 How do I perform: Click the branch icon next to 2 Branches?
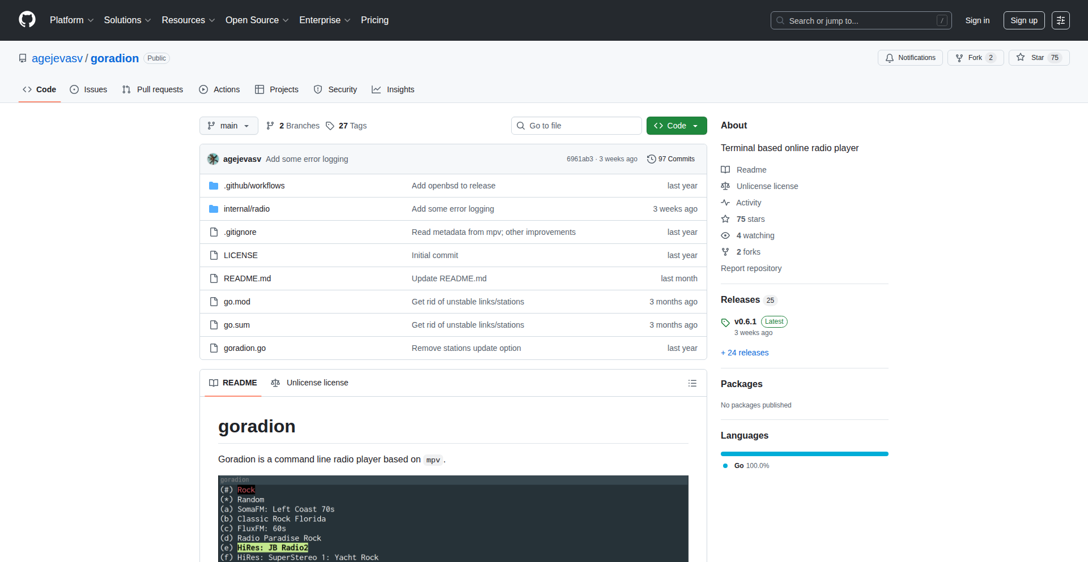point(270,126)
